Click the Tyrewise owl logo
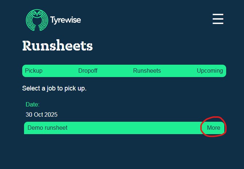Screen dimensions: 244x169 (37, 20)
